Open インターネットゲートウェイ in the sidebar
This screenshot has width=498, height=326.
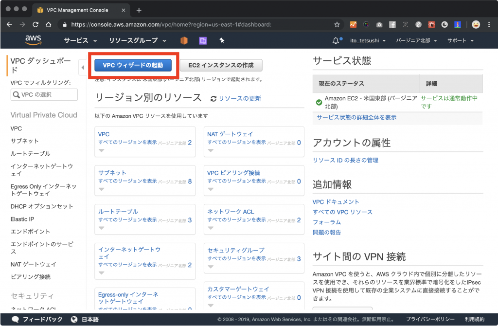tap(42, 170)
